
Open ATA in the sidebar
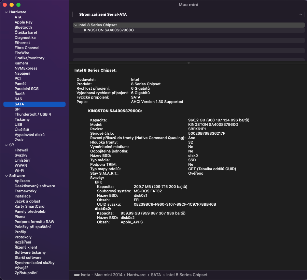click(18, 17)
